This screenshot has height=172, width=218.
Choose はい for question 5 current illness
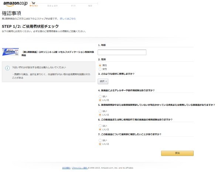[x=100, y=111]
